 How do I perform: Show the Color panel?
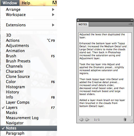click(29, 82)
